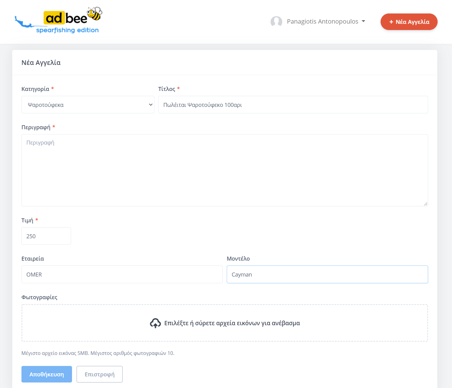The height and width of the screenshot is (388, 452).
Task: Click the photo upload dropzone text
Action: tap(232, 323)
